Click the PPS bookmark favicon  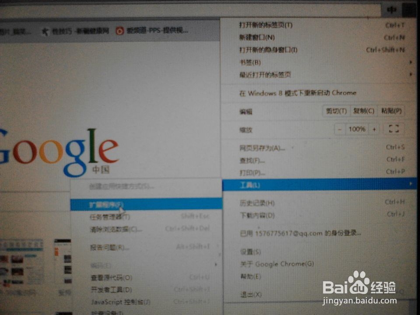(x=119, y=31)
